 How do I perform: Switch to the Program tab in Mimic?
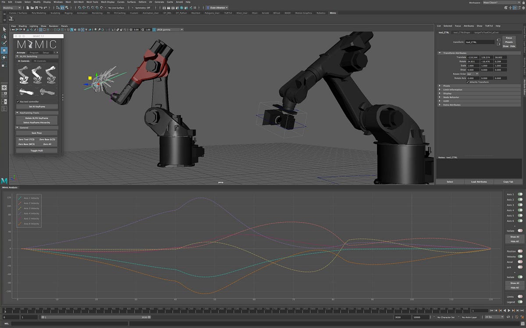point(34,52)
